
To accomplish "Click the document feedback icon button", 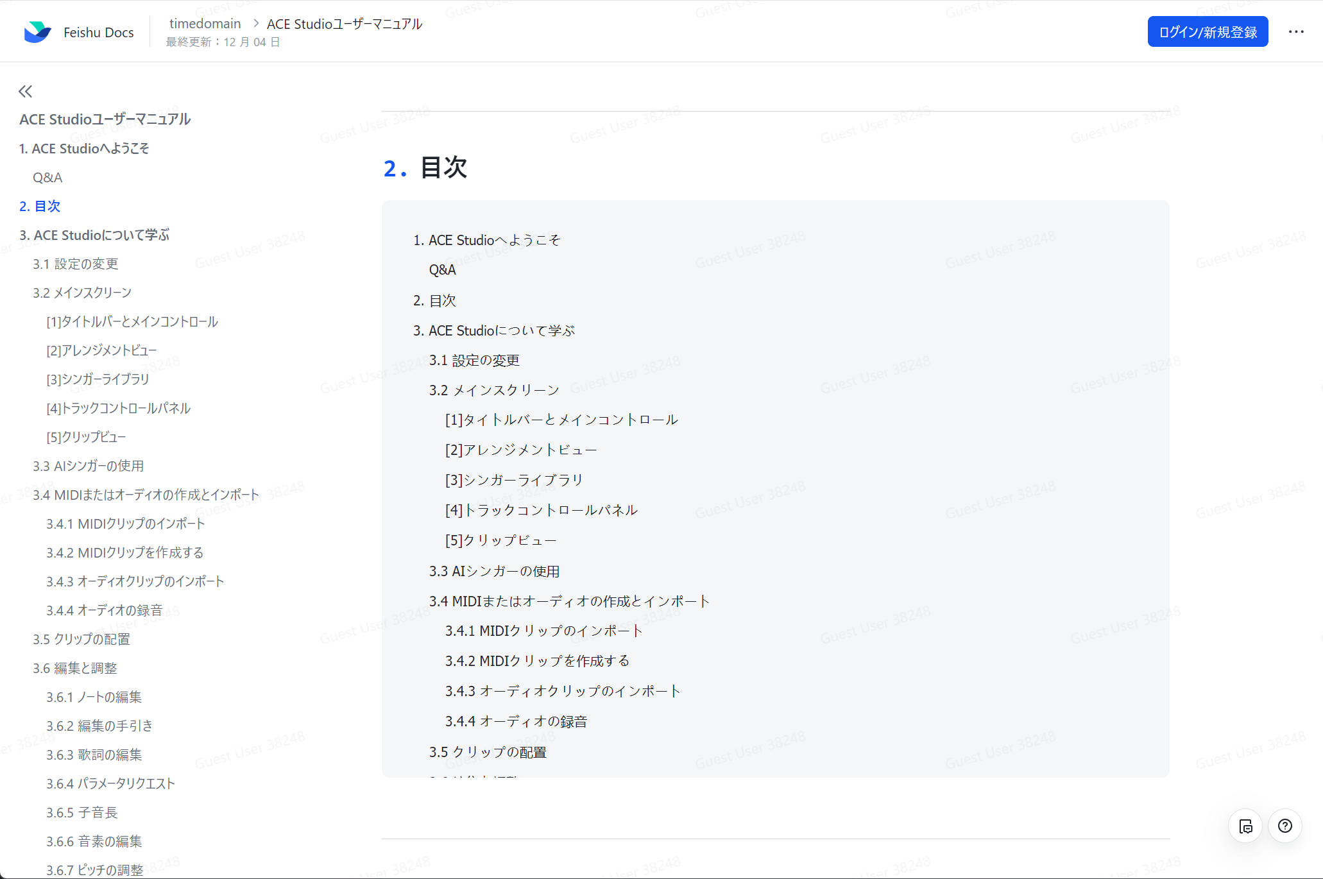I will click(x=1245, y=826).
